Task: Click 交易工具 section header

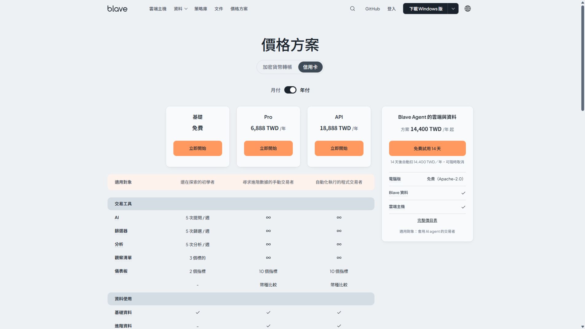Action: point(241,204)
